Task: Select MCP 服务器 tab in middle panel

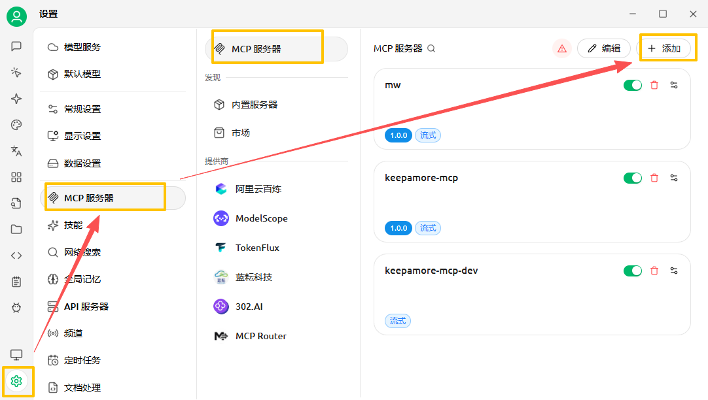Action: click(276, 49)
